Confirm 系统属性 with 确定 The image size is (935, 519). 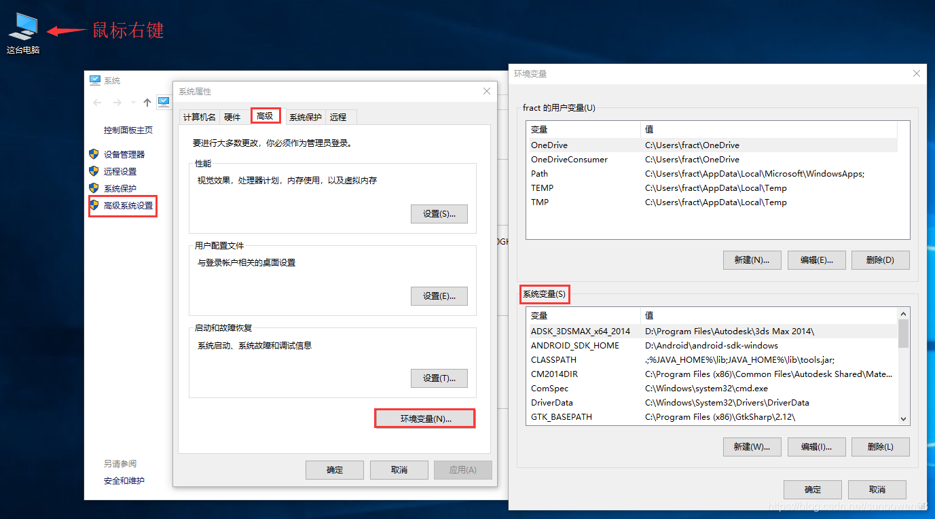335,470
